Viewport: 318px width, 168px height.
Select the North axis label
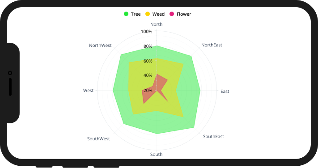point(157,24)
